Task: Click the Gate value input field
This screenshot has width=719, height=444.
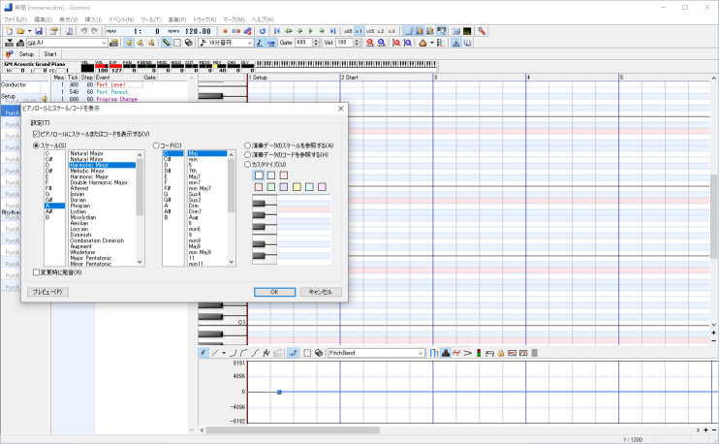Action: [x=303, y=43]
